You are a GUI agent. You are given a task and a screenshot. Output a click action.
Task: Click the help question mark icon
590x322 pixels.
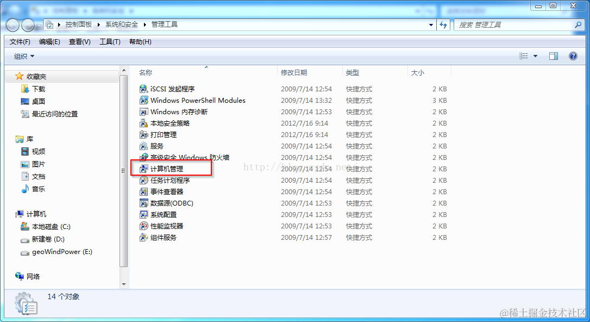(x=573, y=56)
